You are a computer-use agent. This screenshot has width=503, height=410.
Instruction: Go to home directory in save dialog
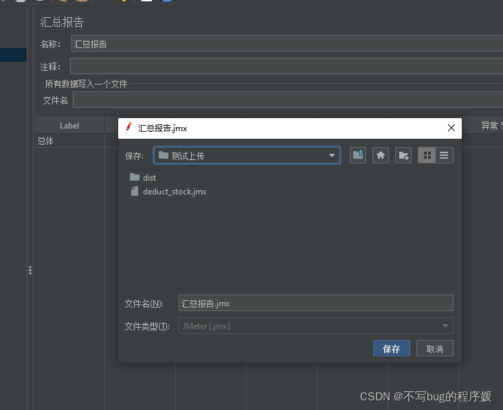381,155
